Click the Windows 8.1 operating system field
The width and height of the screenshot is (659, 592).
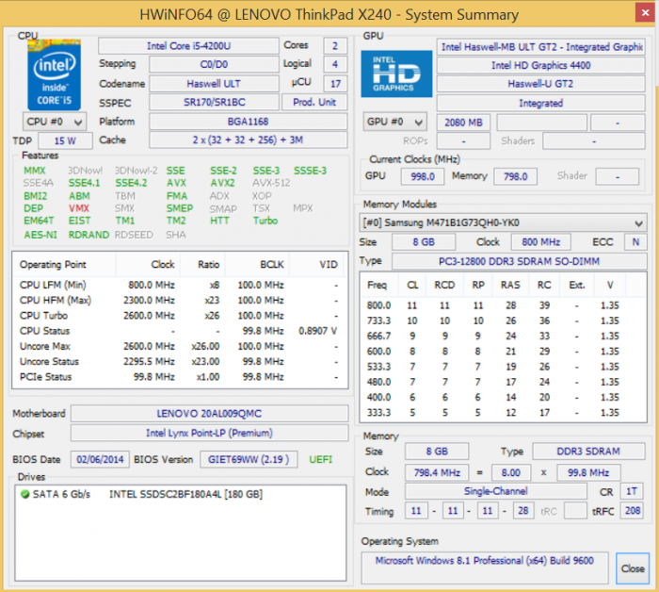pos(487,560)
